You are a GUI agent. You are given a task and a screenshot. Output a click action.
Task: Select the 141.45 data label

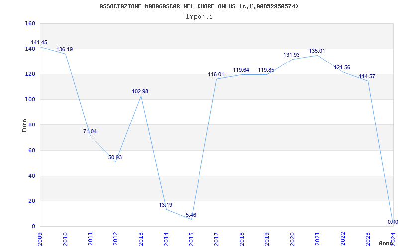pos(39,42)
